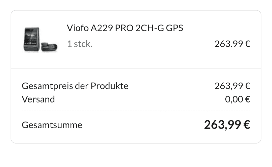Select the 1 stck. quantity text

(80, 44)
